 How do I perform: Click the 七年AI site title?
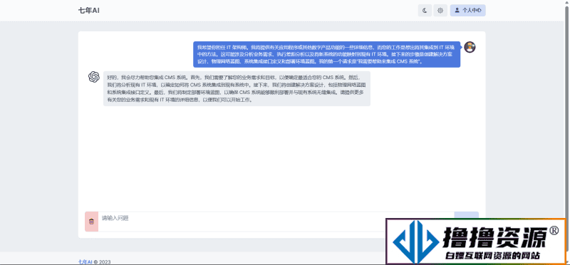point(88,11)
